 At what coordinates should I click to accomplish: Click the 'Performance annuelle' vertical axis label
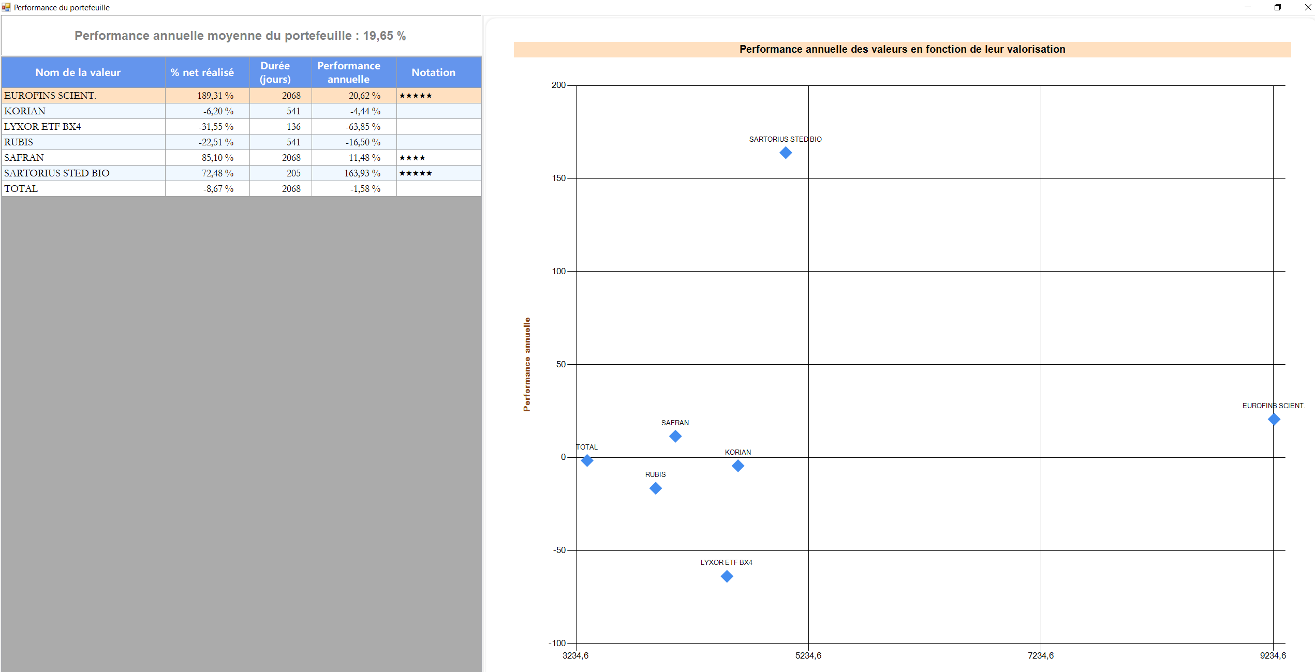coord(527,364)
